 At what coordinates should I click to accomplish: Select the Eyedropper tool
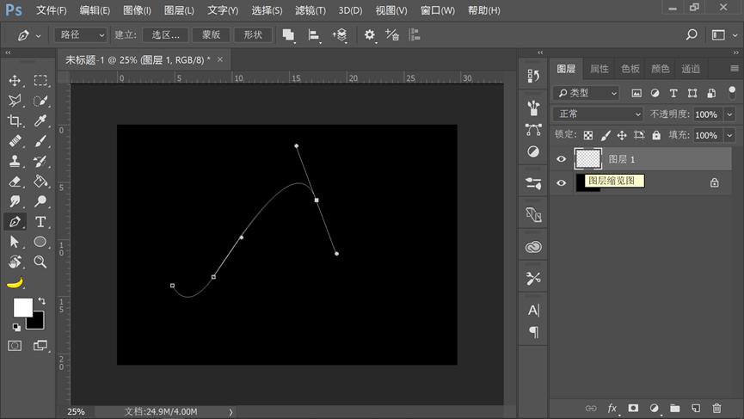pyautogui.click(x=40, y=120)
